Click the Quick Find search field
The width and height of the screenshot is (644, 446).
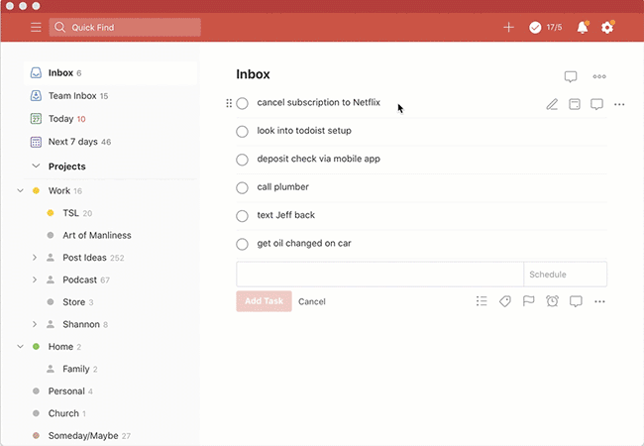(x=125, y=27)
